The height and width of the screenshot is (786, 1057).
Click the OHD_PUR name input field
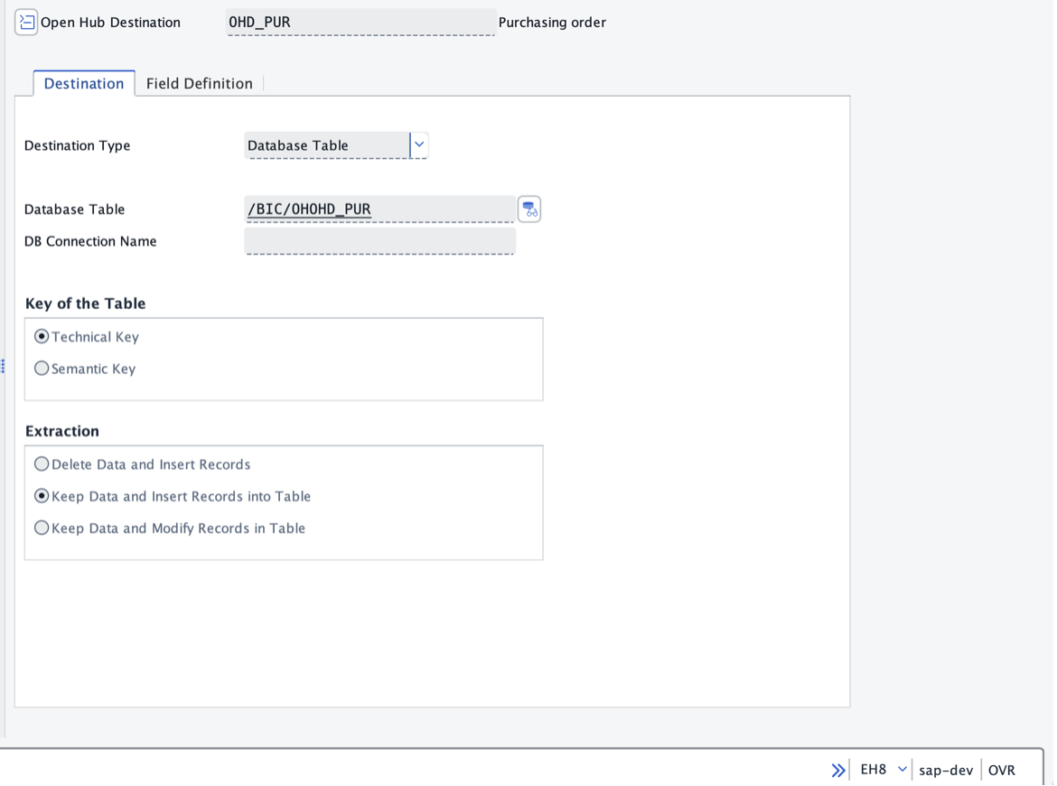[x=361, y=23]
